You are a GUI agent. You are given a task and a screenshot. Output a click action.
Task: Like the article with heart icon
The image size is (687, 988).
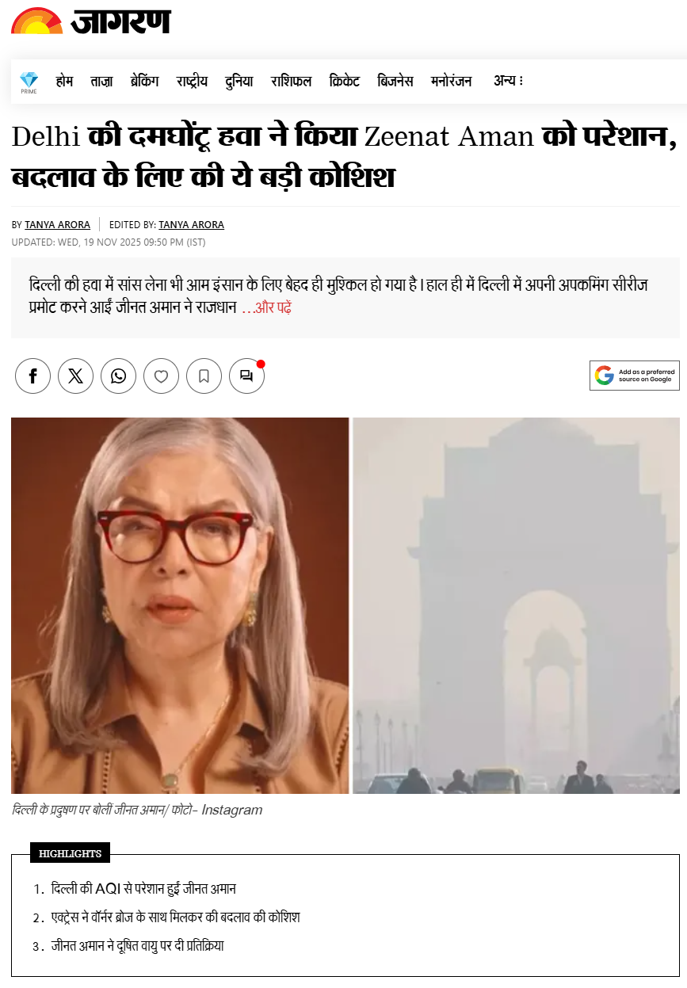pos(161,376)
